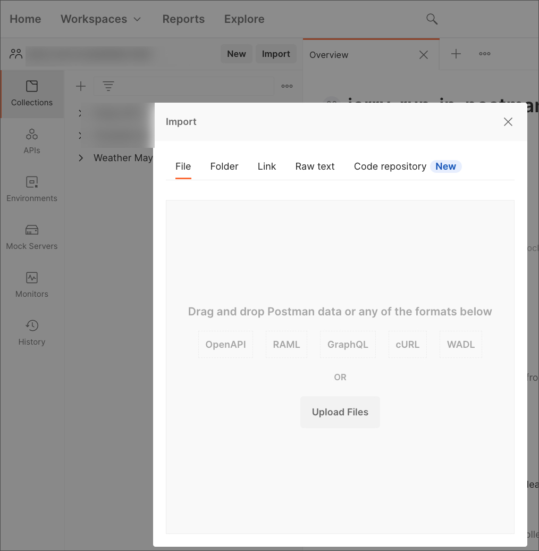This screenshot has width=539, height=551.
Task: Open the Environments sidebar panel
Action: [32, 189]
